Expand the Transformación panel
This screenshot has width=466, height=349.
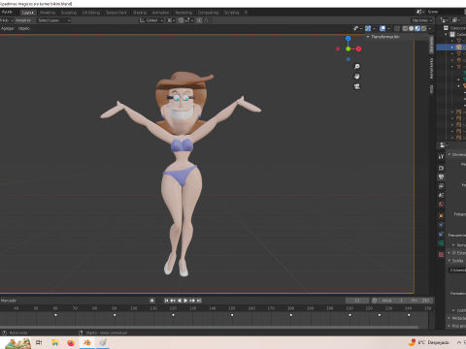(x=384, y=37)
